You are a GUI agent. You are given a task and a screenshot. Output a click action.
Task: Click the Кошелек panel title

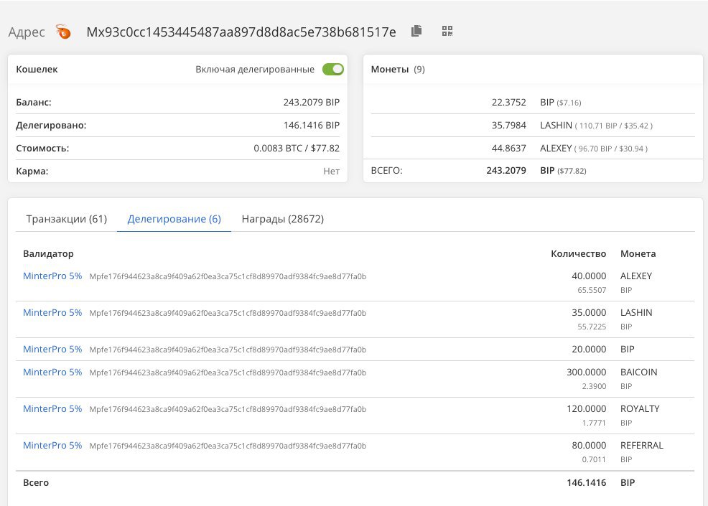tap(37, 69)
